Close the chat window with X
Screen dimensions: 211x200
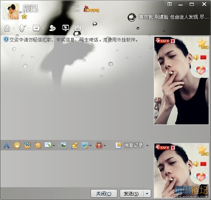point(204,4)
